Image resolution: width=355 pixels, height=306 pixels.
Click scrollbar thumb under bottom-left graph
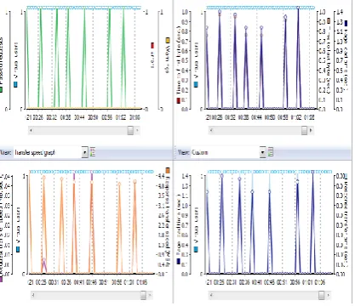[x=143, y=295]
